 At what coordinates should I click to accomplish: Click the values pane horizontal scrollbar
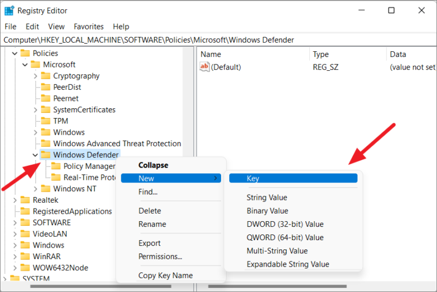tap(278, 286)
